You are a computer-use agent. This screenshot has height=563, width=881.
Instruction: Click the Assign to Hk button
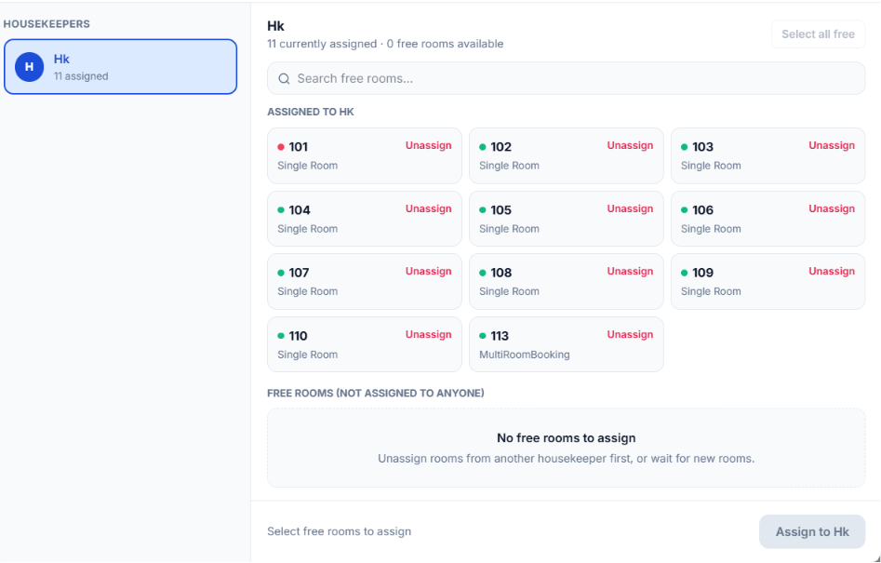point(812,531)
